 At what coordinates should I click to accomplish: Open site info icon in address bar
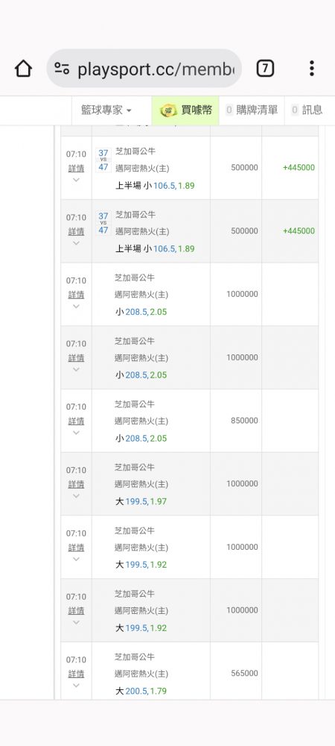pos(62,69)
